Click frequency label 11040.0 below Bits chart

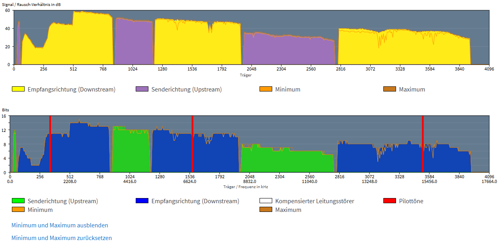(x=310, y=181)
